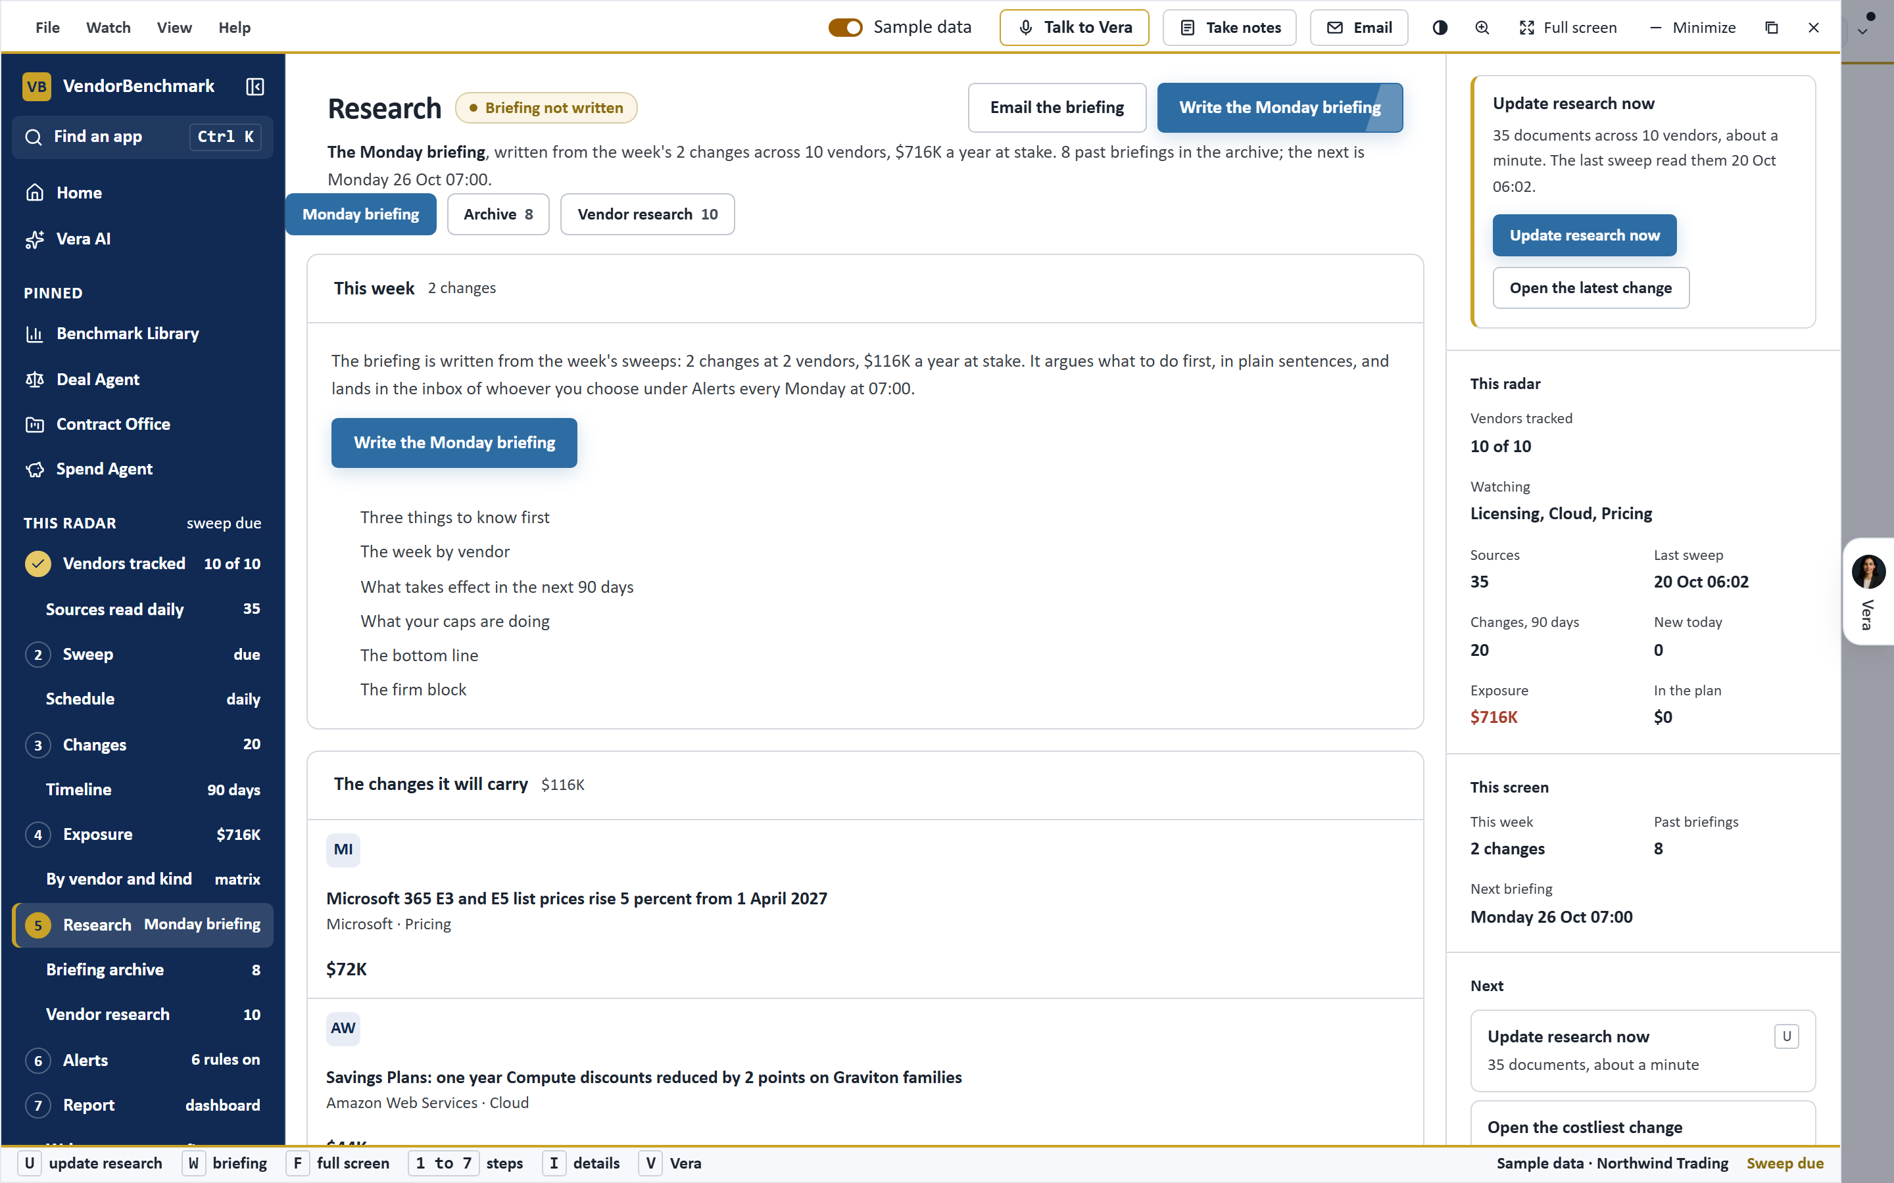
Task: Click the AW Amazon Web Services badge
Action: pos(343,1028)
